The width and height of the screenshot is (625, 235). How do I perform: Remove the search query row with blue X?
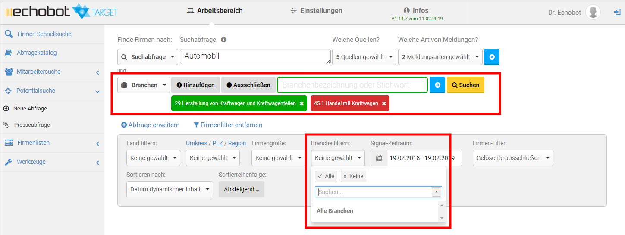pyautogui.click(x=491, y=57)
